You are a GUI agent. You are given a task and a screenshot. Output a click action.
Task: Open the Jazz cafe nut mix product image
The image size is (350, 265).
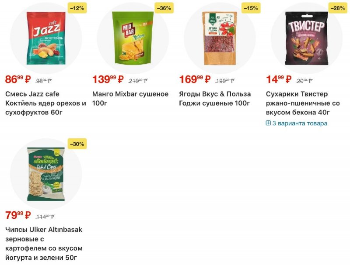45,37
